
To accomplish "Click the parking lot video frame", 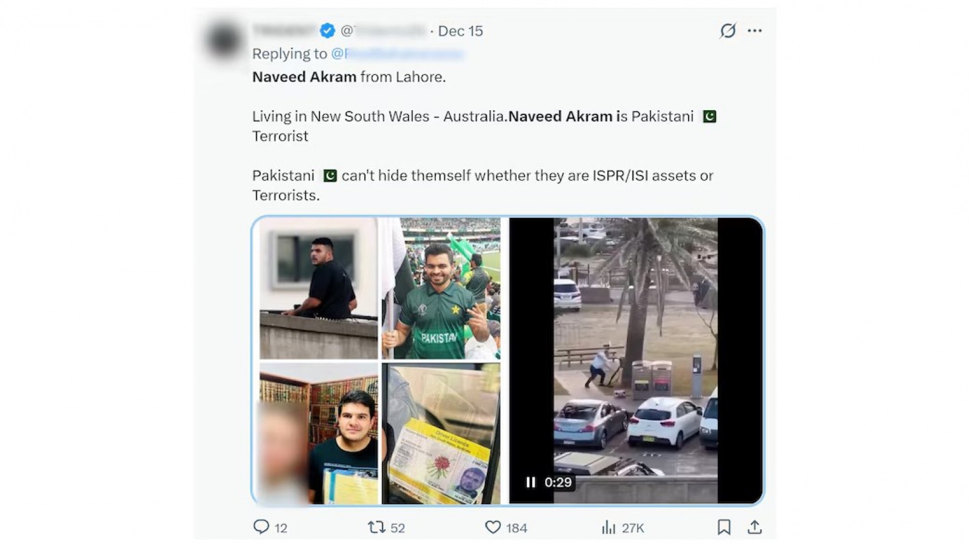I will (635, 360).
